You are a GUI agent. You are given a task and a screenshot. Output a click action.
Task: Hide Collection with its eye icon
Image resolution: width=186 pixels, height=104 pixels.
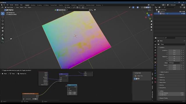point(182,12)
